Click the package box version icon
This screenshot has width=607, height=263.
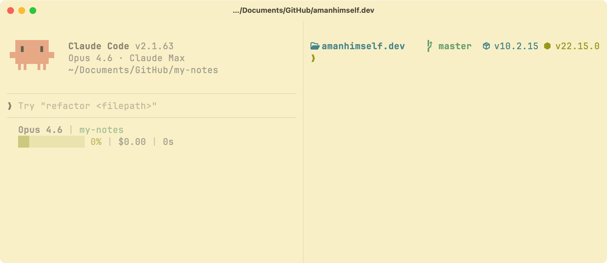486,46
